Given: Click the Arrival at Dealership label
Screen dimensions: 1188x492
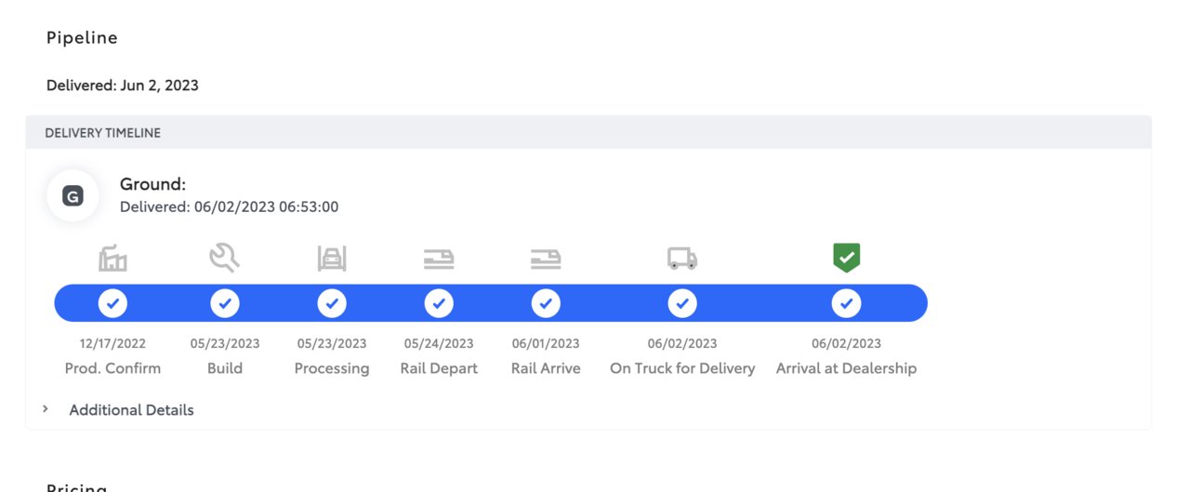Looking at the screenshot, I should pyautogui.click(x=846, y=368).
